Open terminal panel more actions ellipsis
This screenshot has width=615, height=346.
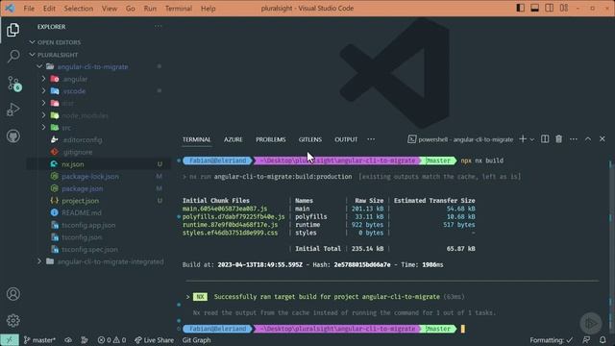[x=574, y=138]
